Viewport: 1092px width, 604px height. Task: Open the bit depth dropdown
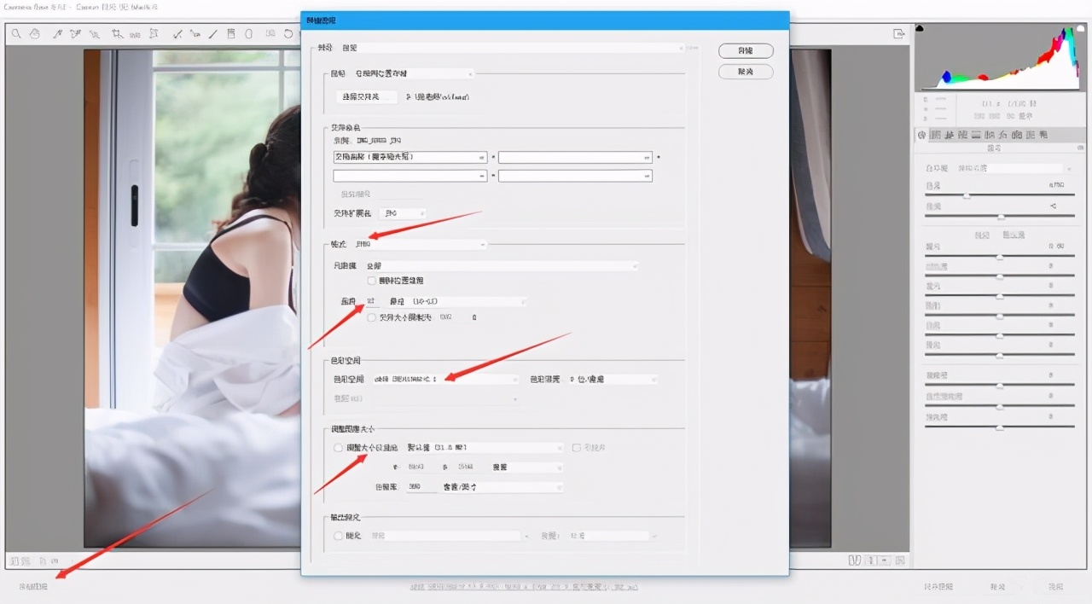click(612, 379)
